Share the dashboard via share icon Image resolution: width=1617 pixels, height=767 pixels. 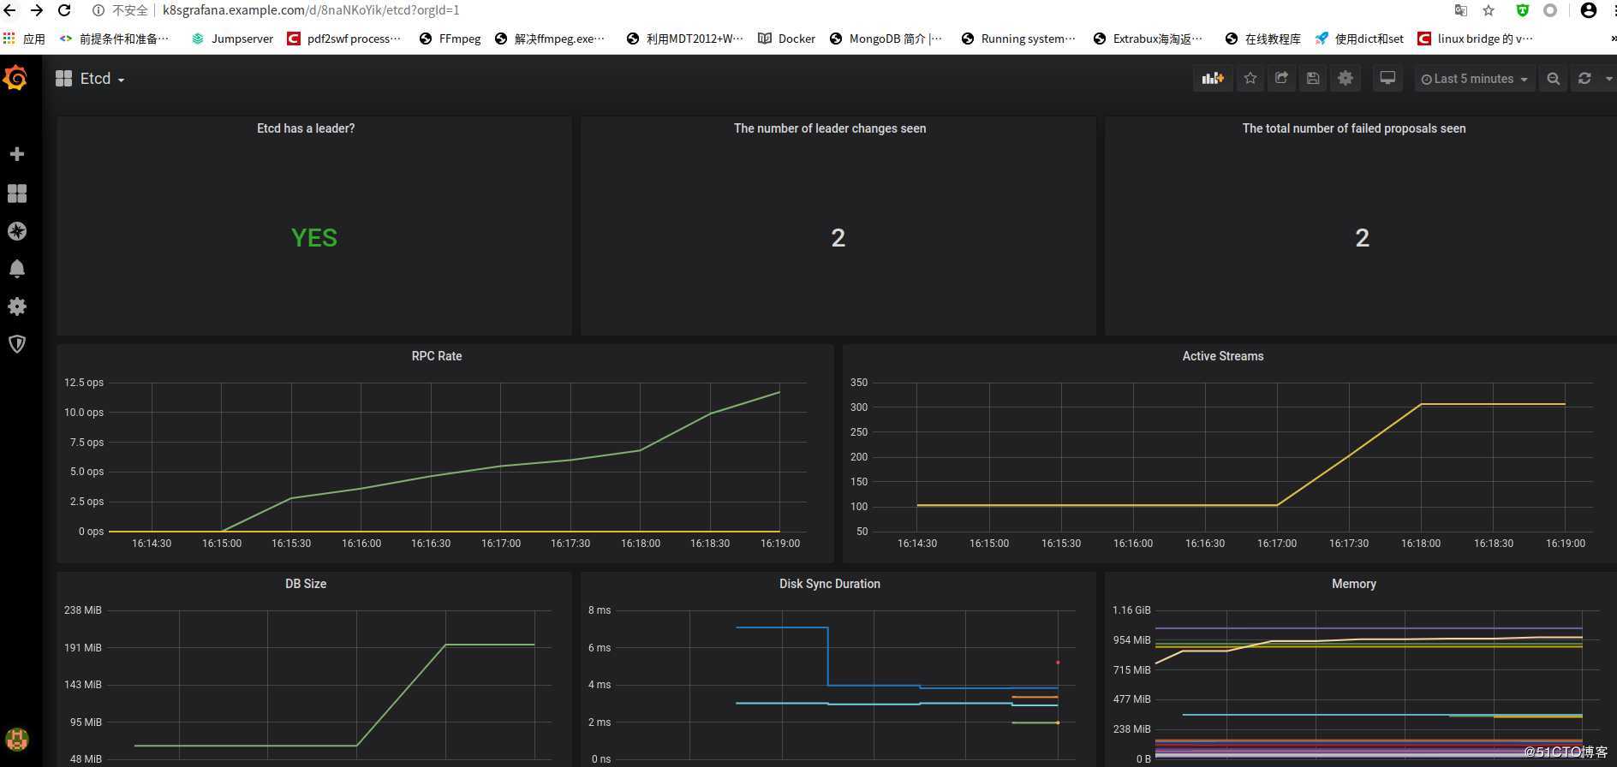pos(1281,79)
